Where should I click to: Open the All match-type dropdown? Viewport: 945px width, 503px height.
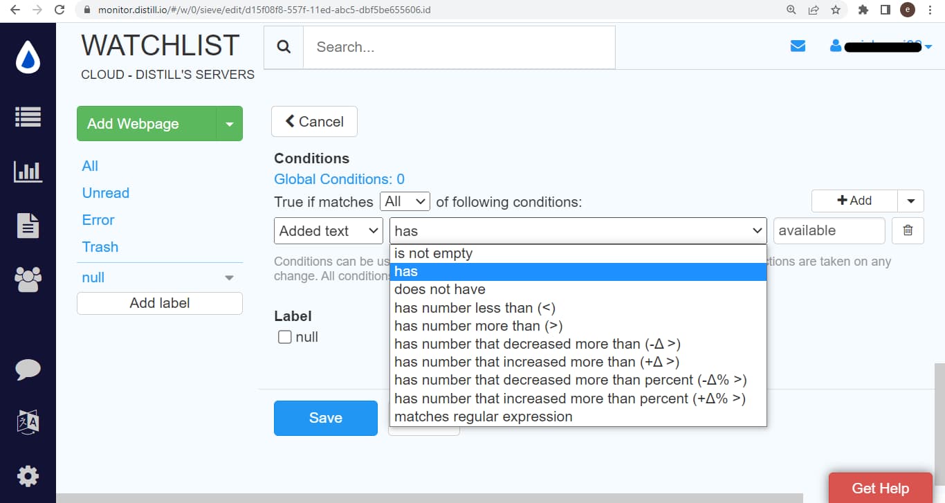pos(405,201)
